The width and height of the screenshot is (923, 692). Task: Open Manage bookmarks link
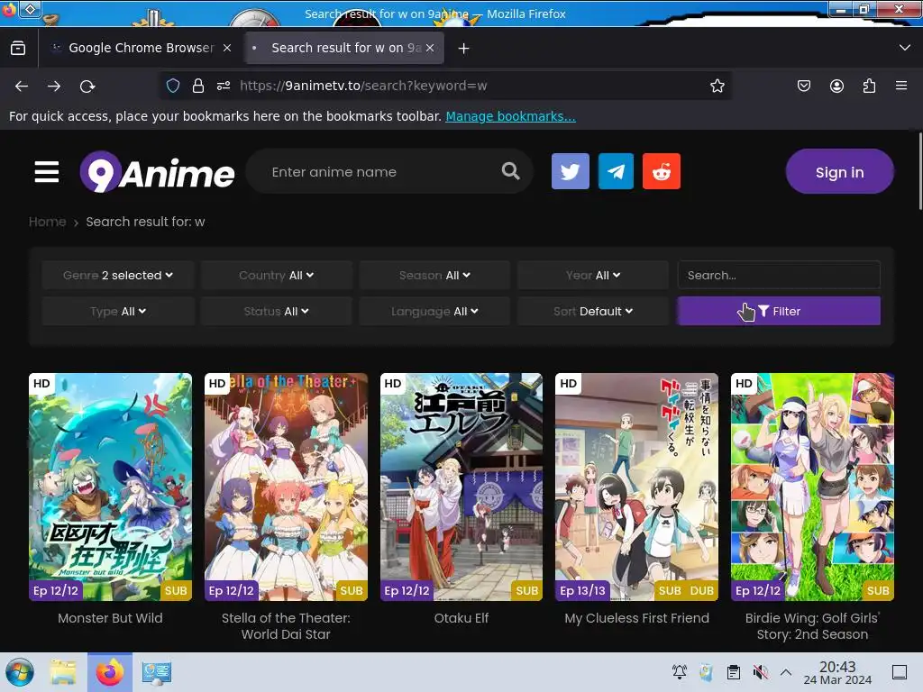(510, 116)
